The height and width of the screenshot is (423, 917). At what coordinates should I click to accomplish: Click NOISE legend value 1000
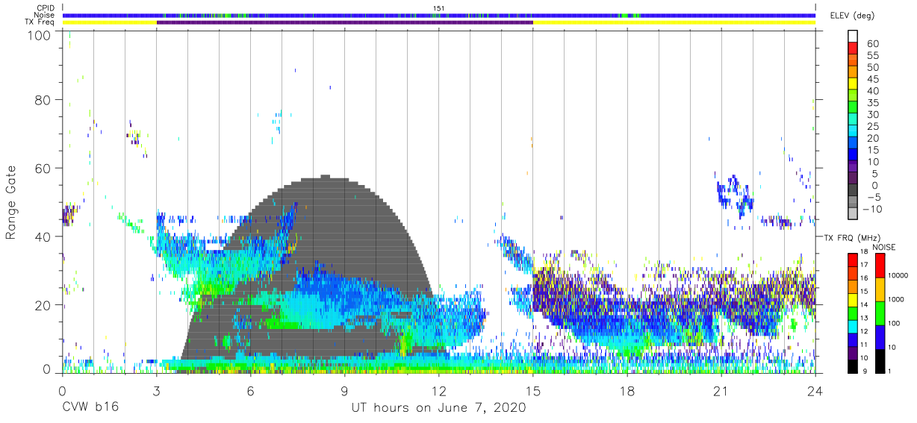point(897,300)
